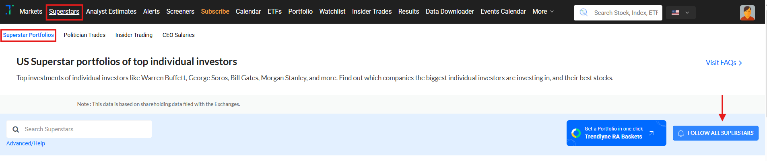Click the Search Superstars input field
Viewport: 767px width, 161px height.
[85, 129]
